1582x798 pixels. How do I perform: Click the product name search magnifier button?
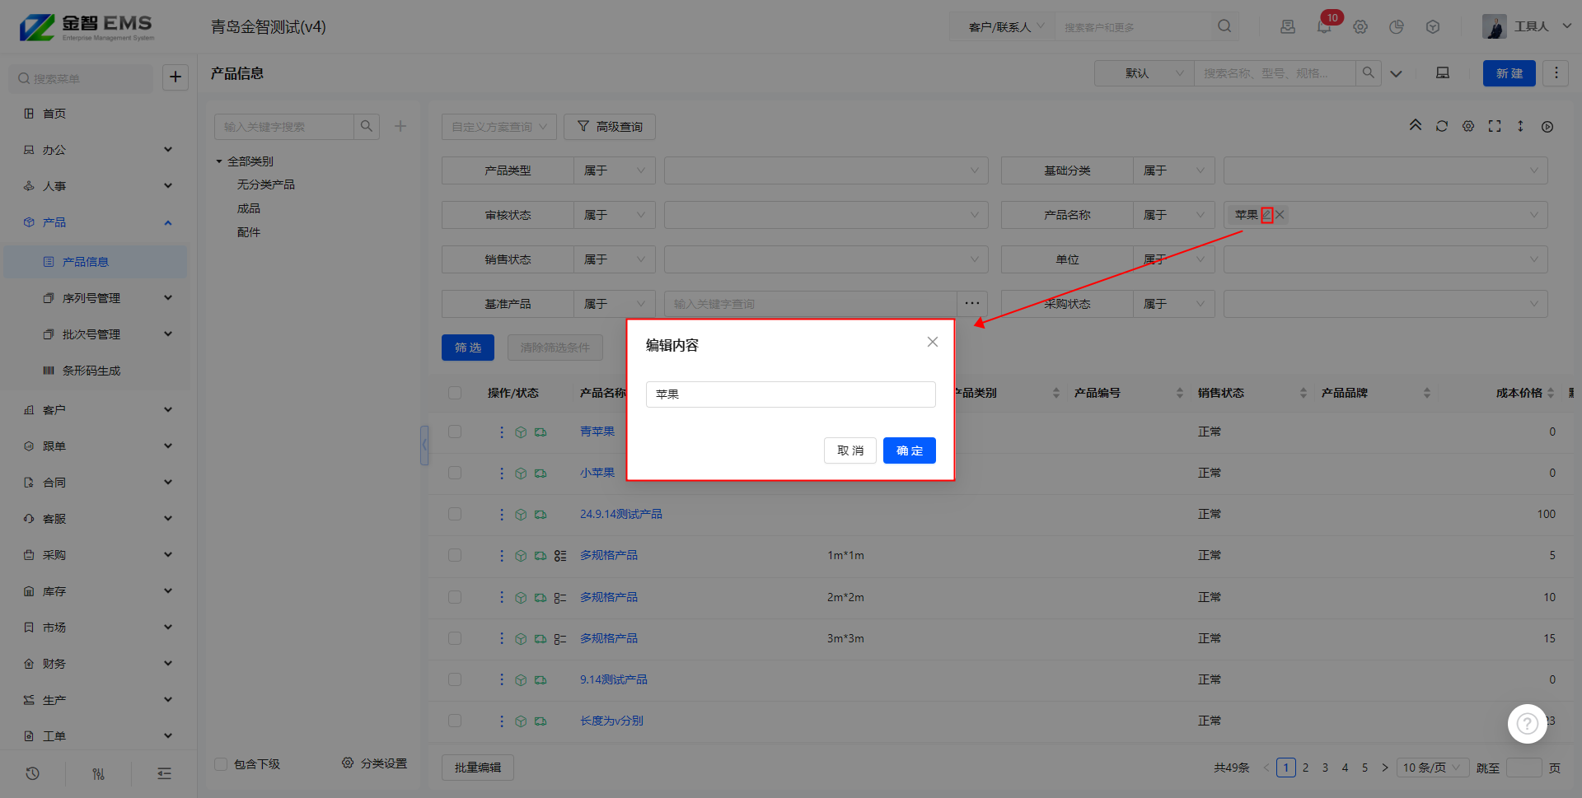click(x=1368, y=73)
